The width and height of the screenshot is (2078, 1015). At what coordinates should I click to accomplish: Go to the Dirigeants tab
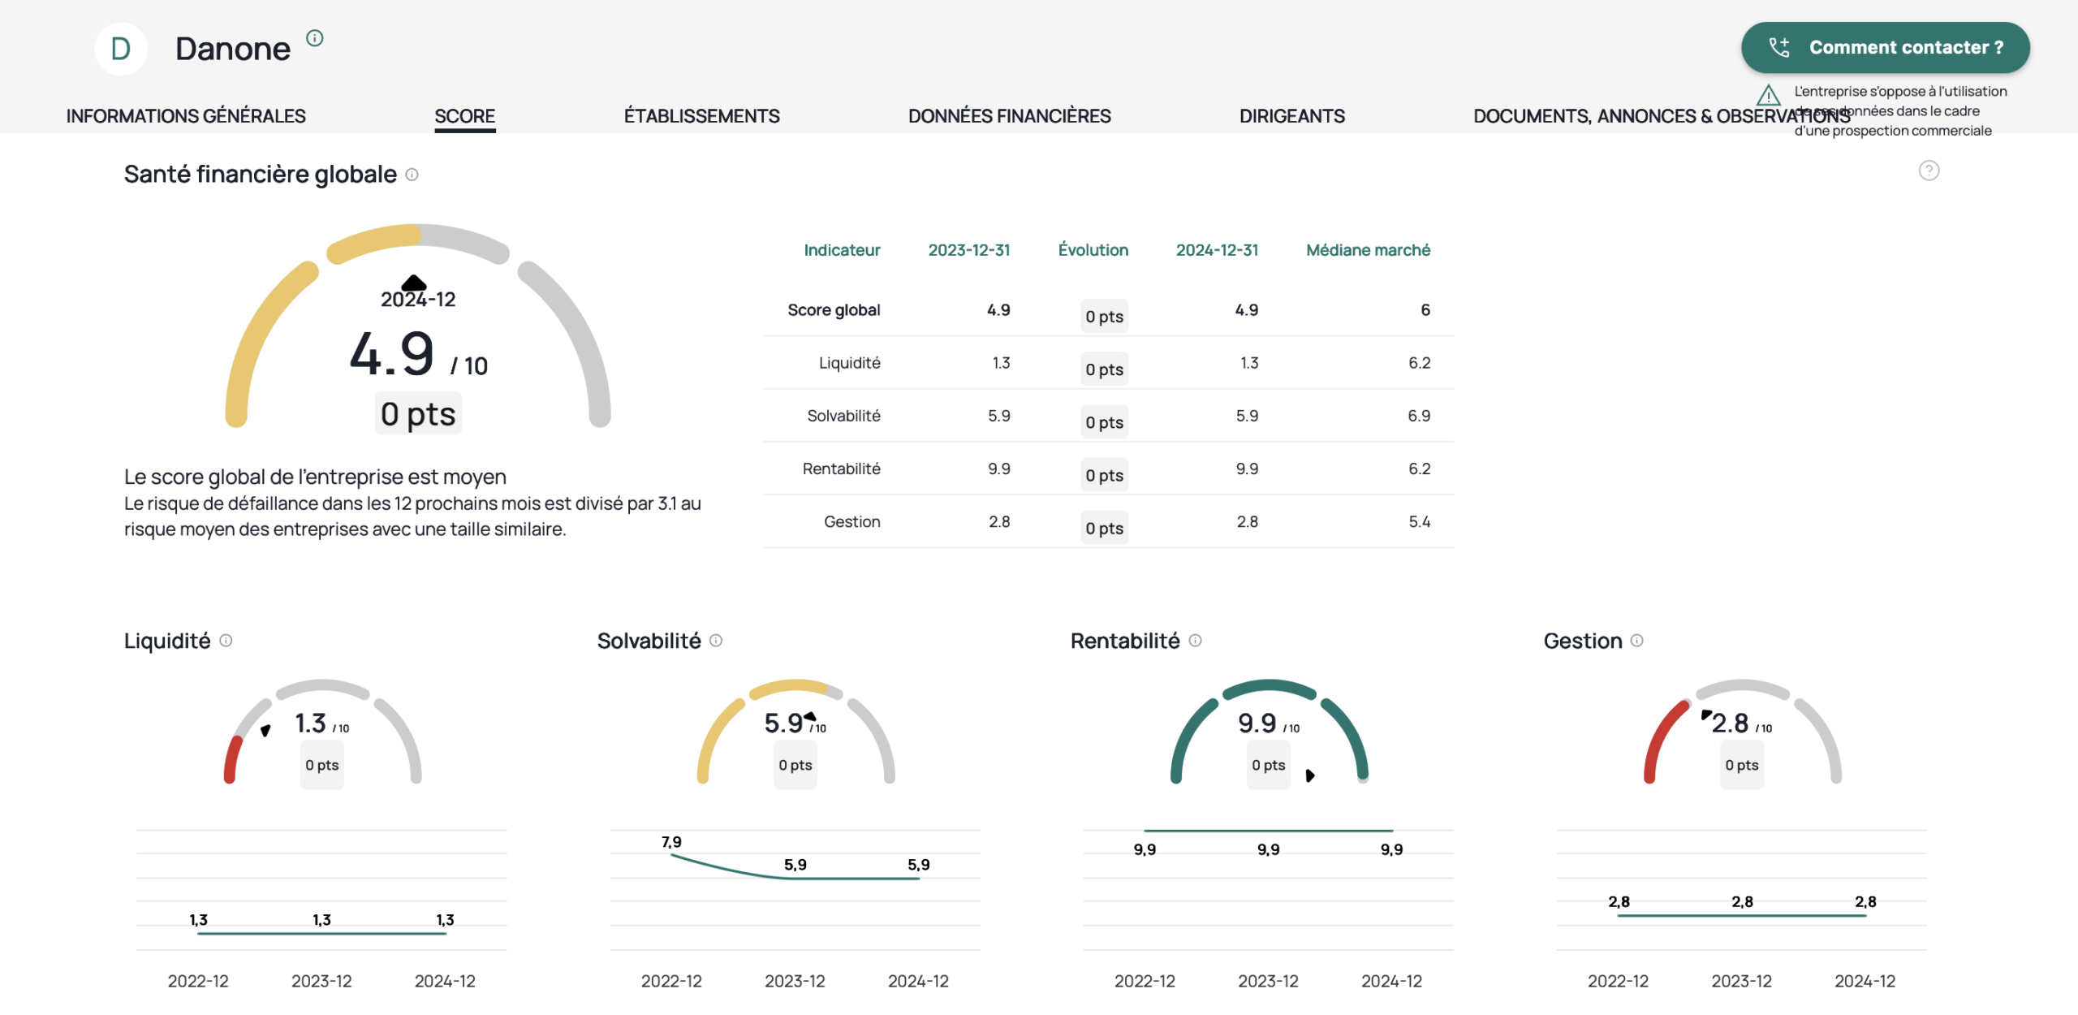(x=1291, y=116)
